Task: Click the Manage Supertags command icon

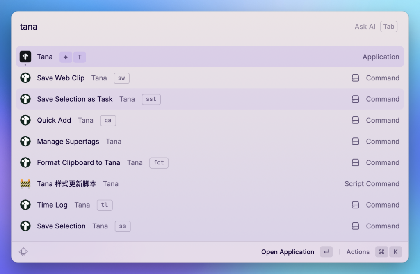Action: pyautogui.click(x=25, y=142)
